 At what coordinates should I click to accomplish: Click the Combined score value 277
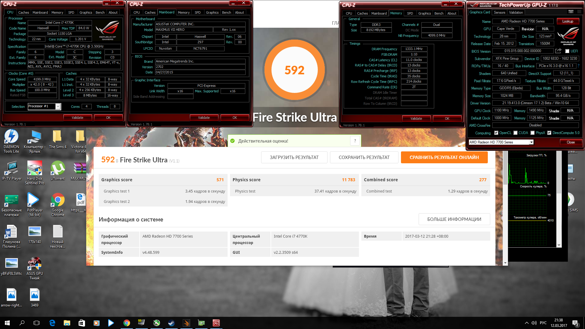click(x=483, y=180)
